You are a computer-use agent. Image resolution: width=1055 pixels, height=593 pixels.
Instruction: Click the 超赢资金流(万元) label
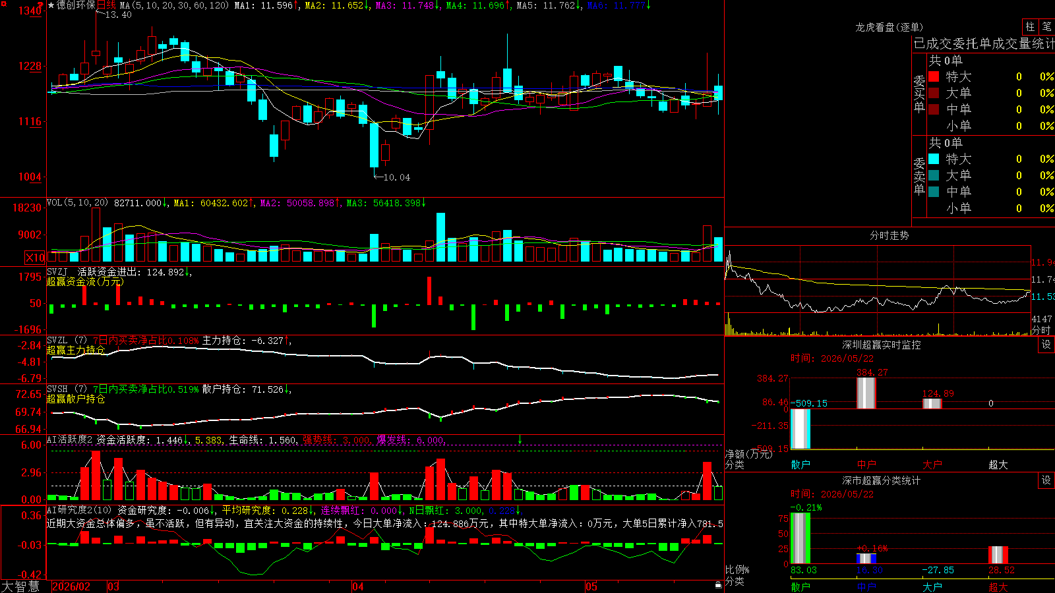click(x=85, y=282)
